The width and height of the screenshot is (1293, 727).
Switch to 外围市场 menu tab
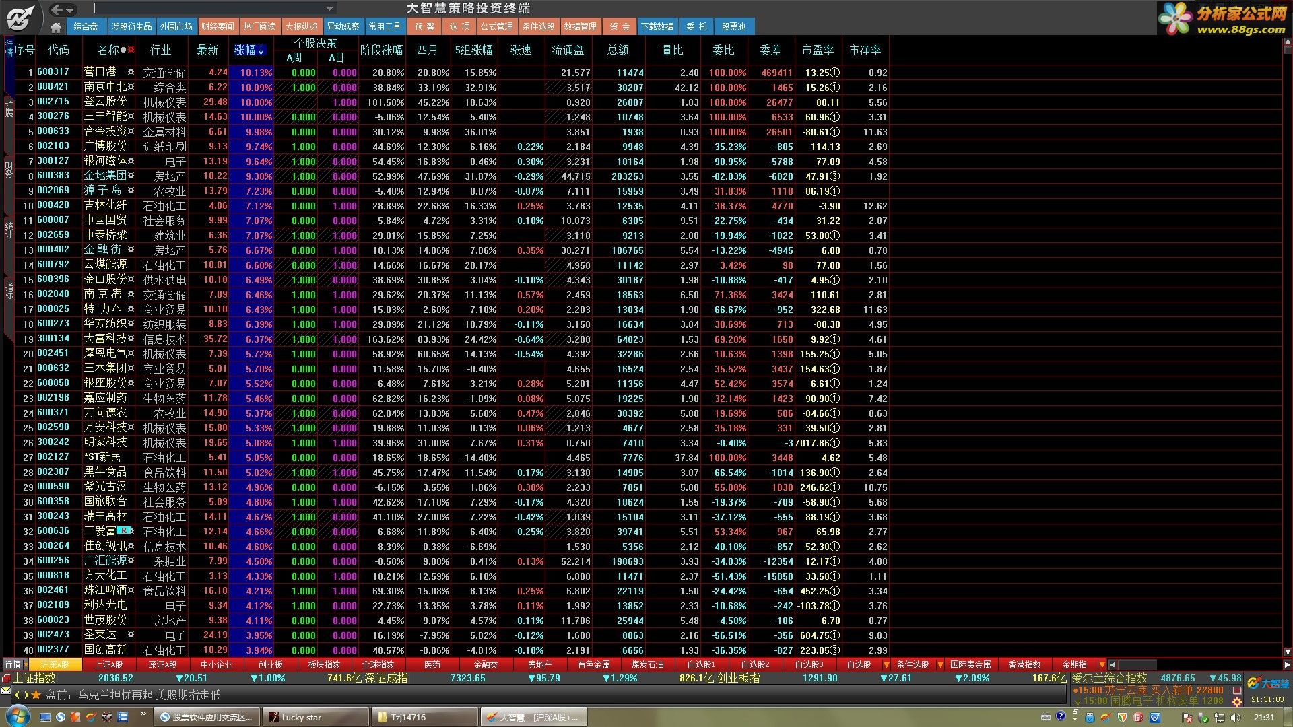(176, 26)
